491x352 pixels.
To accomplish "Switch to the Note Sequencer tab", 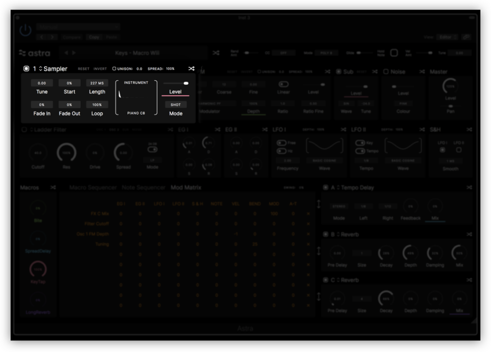I will click(x=144, y=187).
